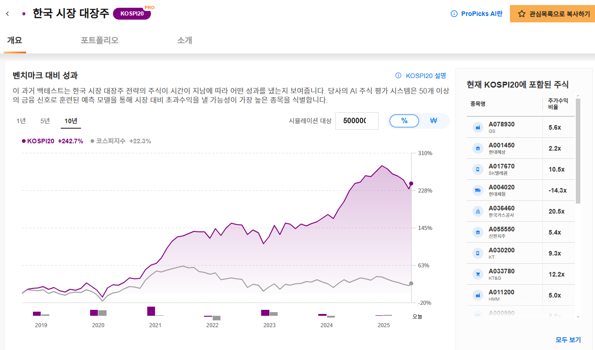Click the 시뮬레이션 대상 amount input field
Image resolution: width=595 pixels, height=350 pixels.
click(x=357, y=121)
